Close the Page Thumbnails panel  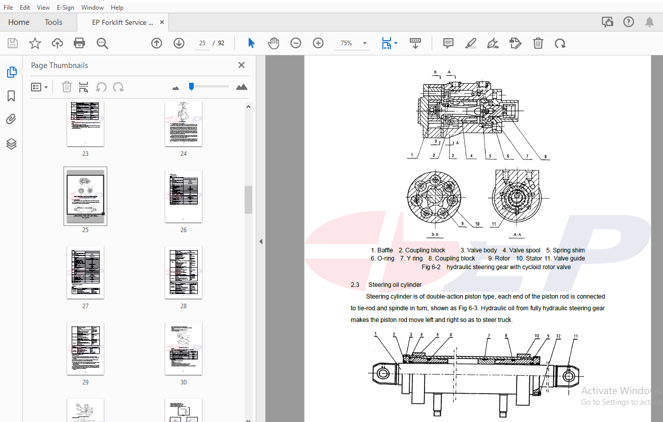(x=242, y=65)
